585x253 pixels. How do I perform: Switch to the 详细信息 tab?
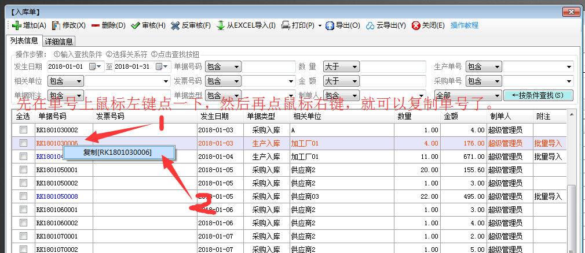[x=59, y=42]
